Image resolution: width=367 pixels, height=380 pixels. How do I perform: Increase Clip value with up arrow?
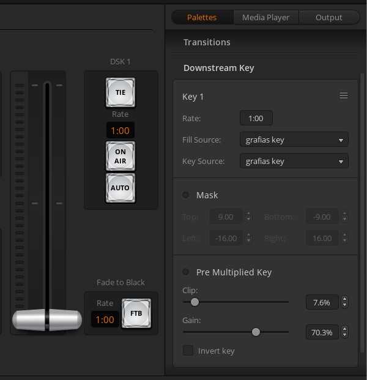click(x=345, y=299)
